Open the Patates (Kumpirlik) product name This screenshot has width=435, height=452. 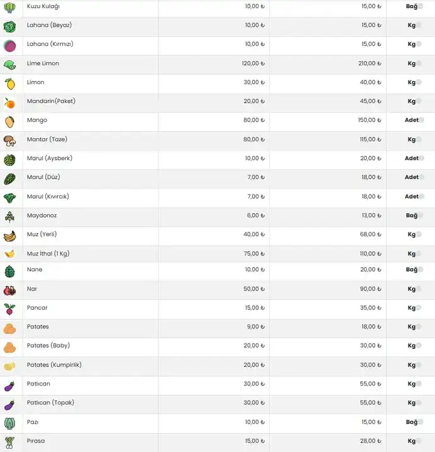click(x=54, y=365)
